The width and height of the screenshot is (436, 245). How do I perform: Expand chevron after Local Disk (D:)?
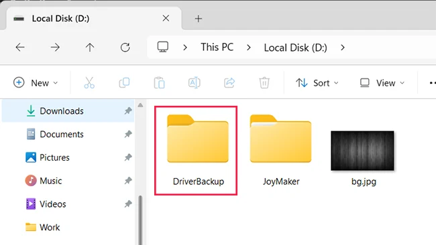[343, 48]
